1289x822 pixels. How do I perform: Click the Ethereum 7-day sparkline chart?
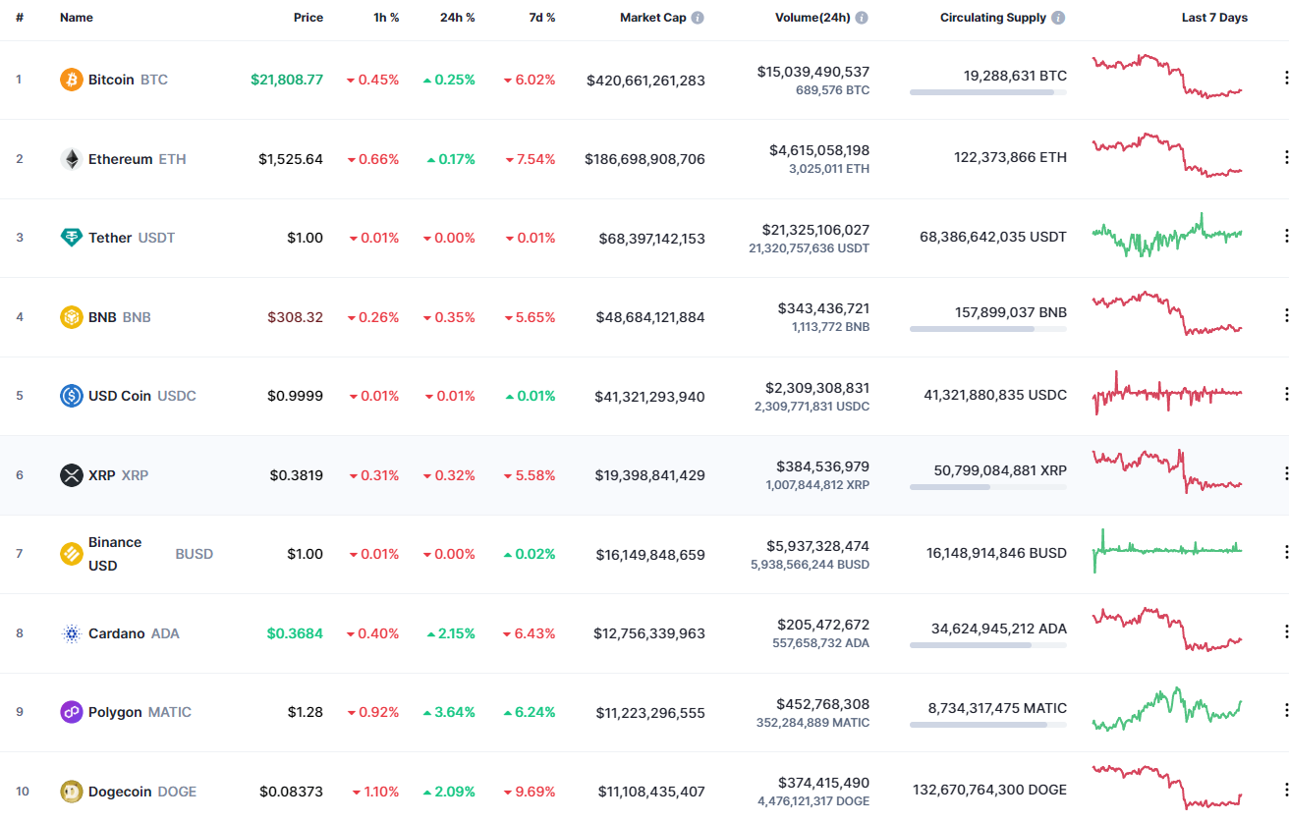click(1166, 157)
